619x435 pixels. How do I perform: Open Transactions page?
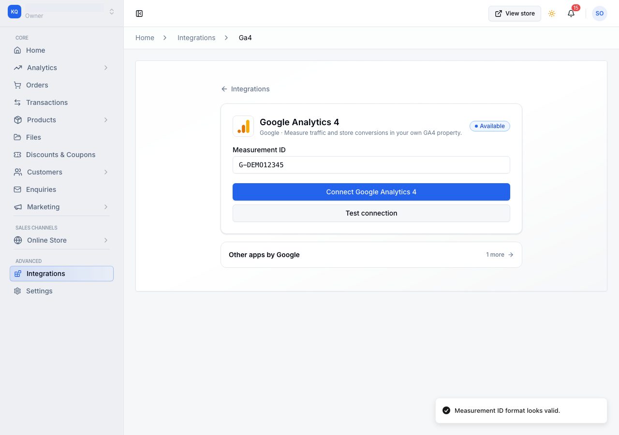pos(61,102)
